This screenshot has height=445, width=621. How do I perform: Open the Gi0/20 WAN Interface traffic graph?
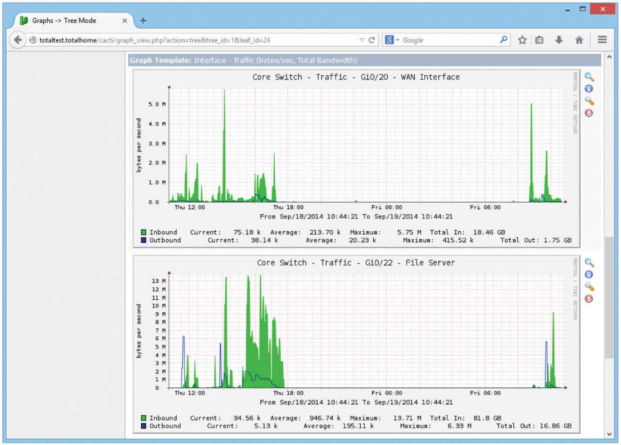(x=356, y=158)
